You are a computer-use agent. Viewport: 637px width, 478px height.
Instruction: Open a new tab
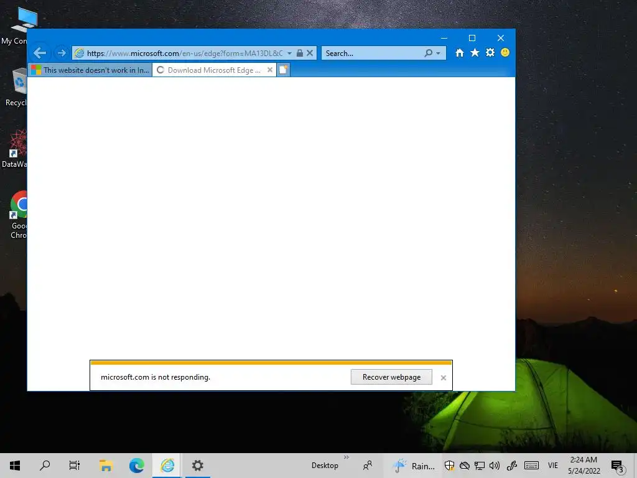point(284,70)
